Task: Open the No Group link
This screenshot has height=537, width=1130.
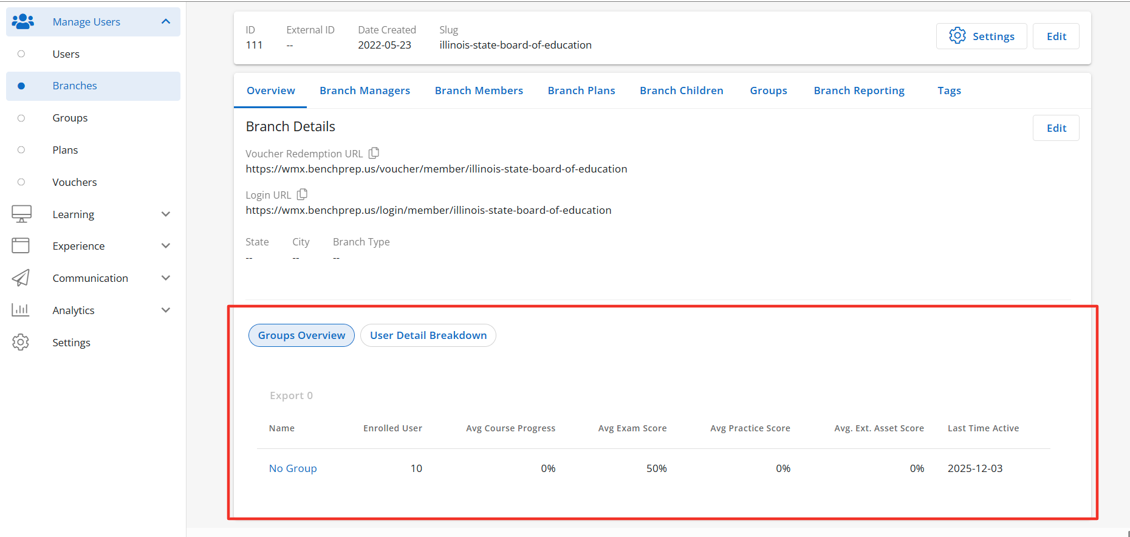Action: 293,468
